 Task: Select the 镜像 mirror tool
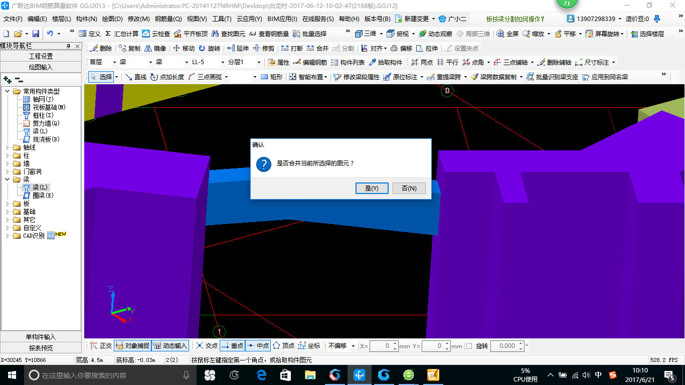155,49
